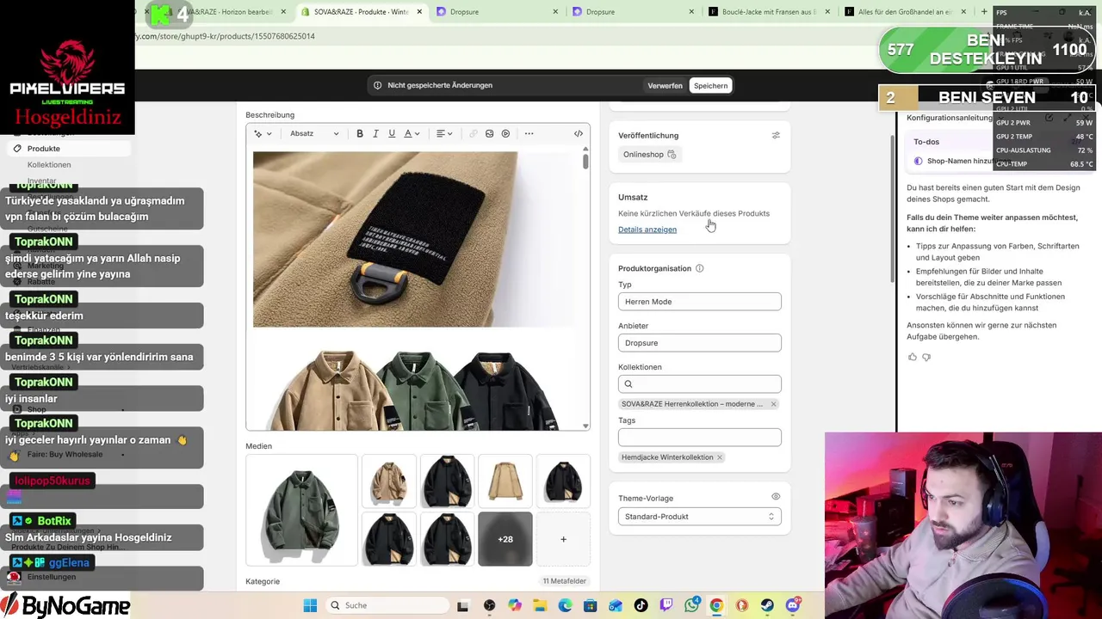Open the 11 Metafelder link

[x=564, y=581]
